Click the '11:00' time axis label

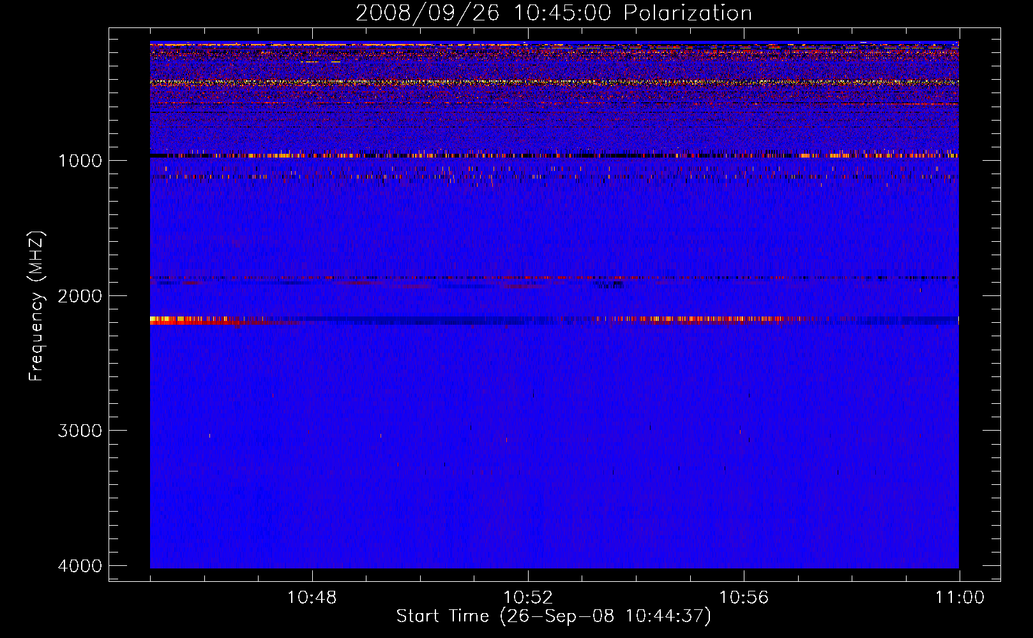tap(960, 598)
